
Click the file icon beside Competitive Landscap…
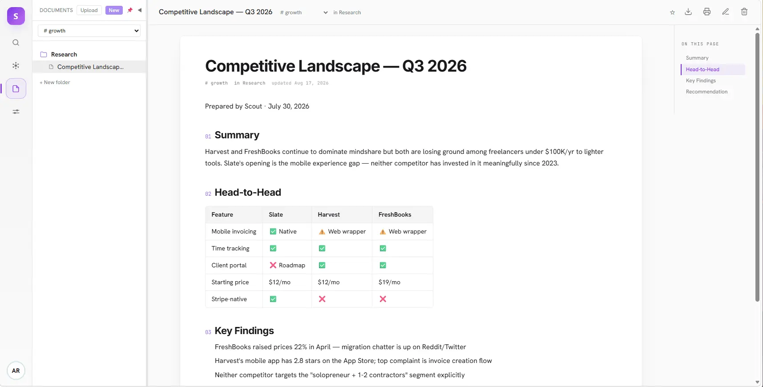(51, 67)
